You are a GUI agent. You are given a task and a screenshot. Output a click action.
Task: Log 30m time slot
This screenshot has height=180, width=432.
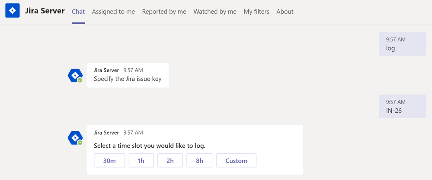coord(110,161)
